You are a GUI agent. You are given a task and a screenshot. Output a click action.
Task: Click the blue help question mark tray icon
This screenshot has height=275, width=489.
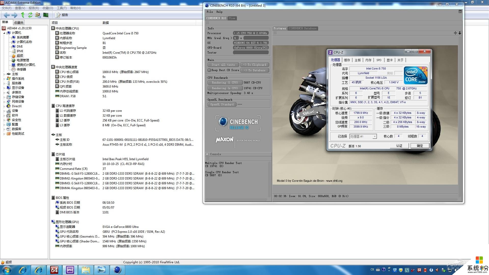click(x=384, y=270)
